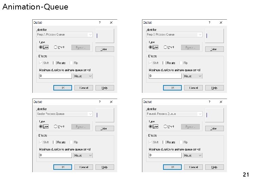
Task: Expand Hours units dropdown in Prep A dialog
Action: pyautogui.click(x=83, y=76)
